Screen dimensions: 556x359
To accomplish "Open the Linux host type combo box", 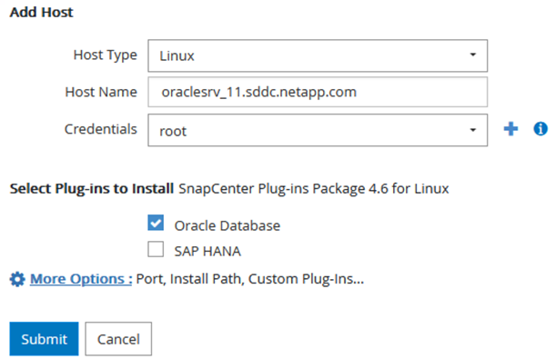I will click(x=318, y=55).
